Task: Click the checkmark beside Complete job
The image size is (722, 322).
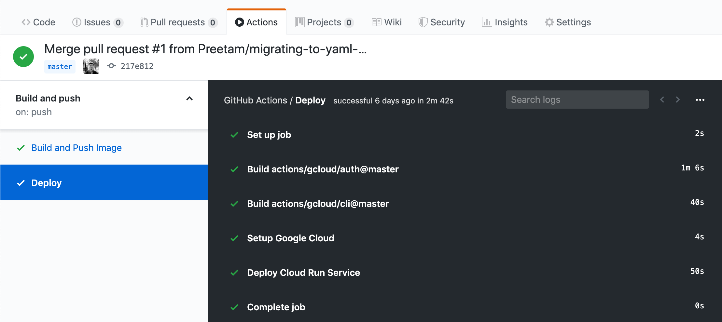Action: 234,307
